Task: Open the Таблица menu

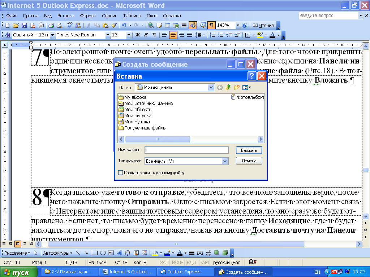Action: point(132,16)
